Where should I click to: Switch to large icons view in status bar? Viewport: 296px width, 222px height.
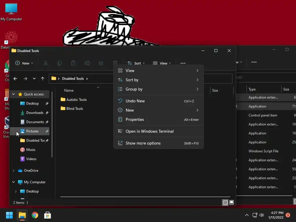[232, 203]
